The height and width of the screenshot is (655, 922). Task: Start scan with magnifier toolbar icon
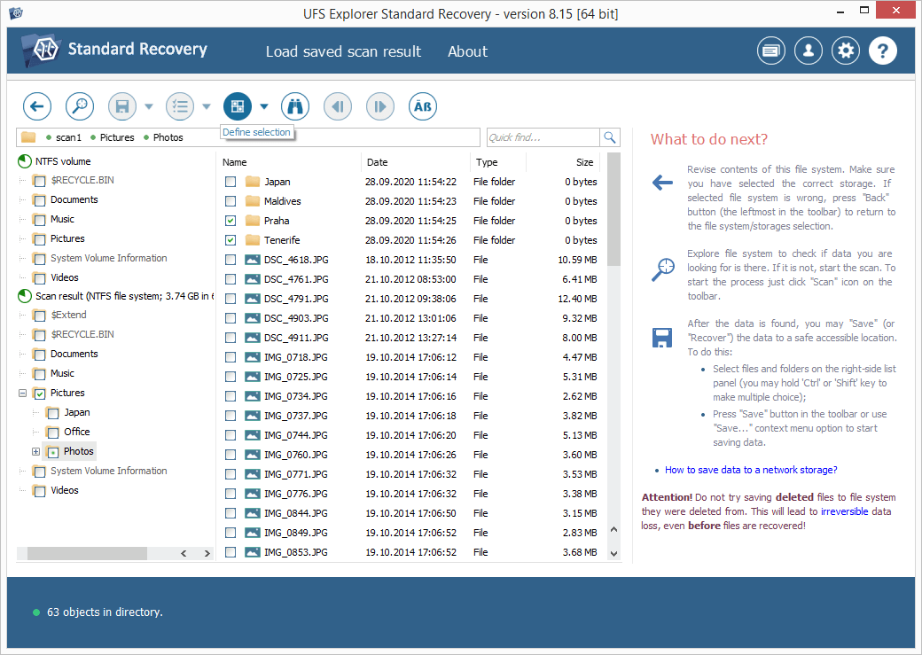[x=80, y=106]
